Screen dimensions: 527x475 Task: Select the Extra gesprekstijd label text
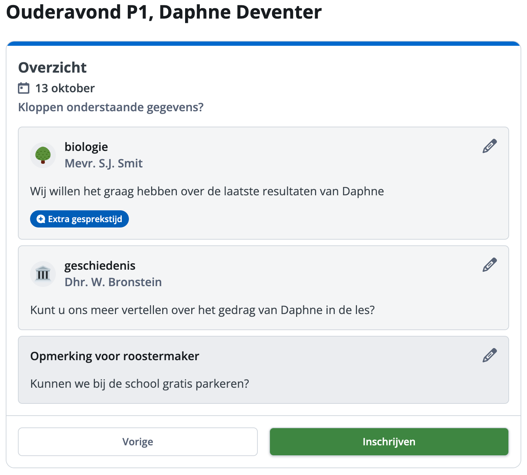point(85,219)
